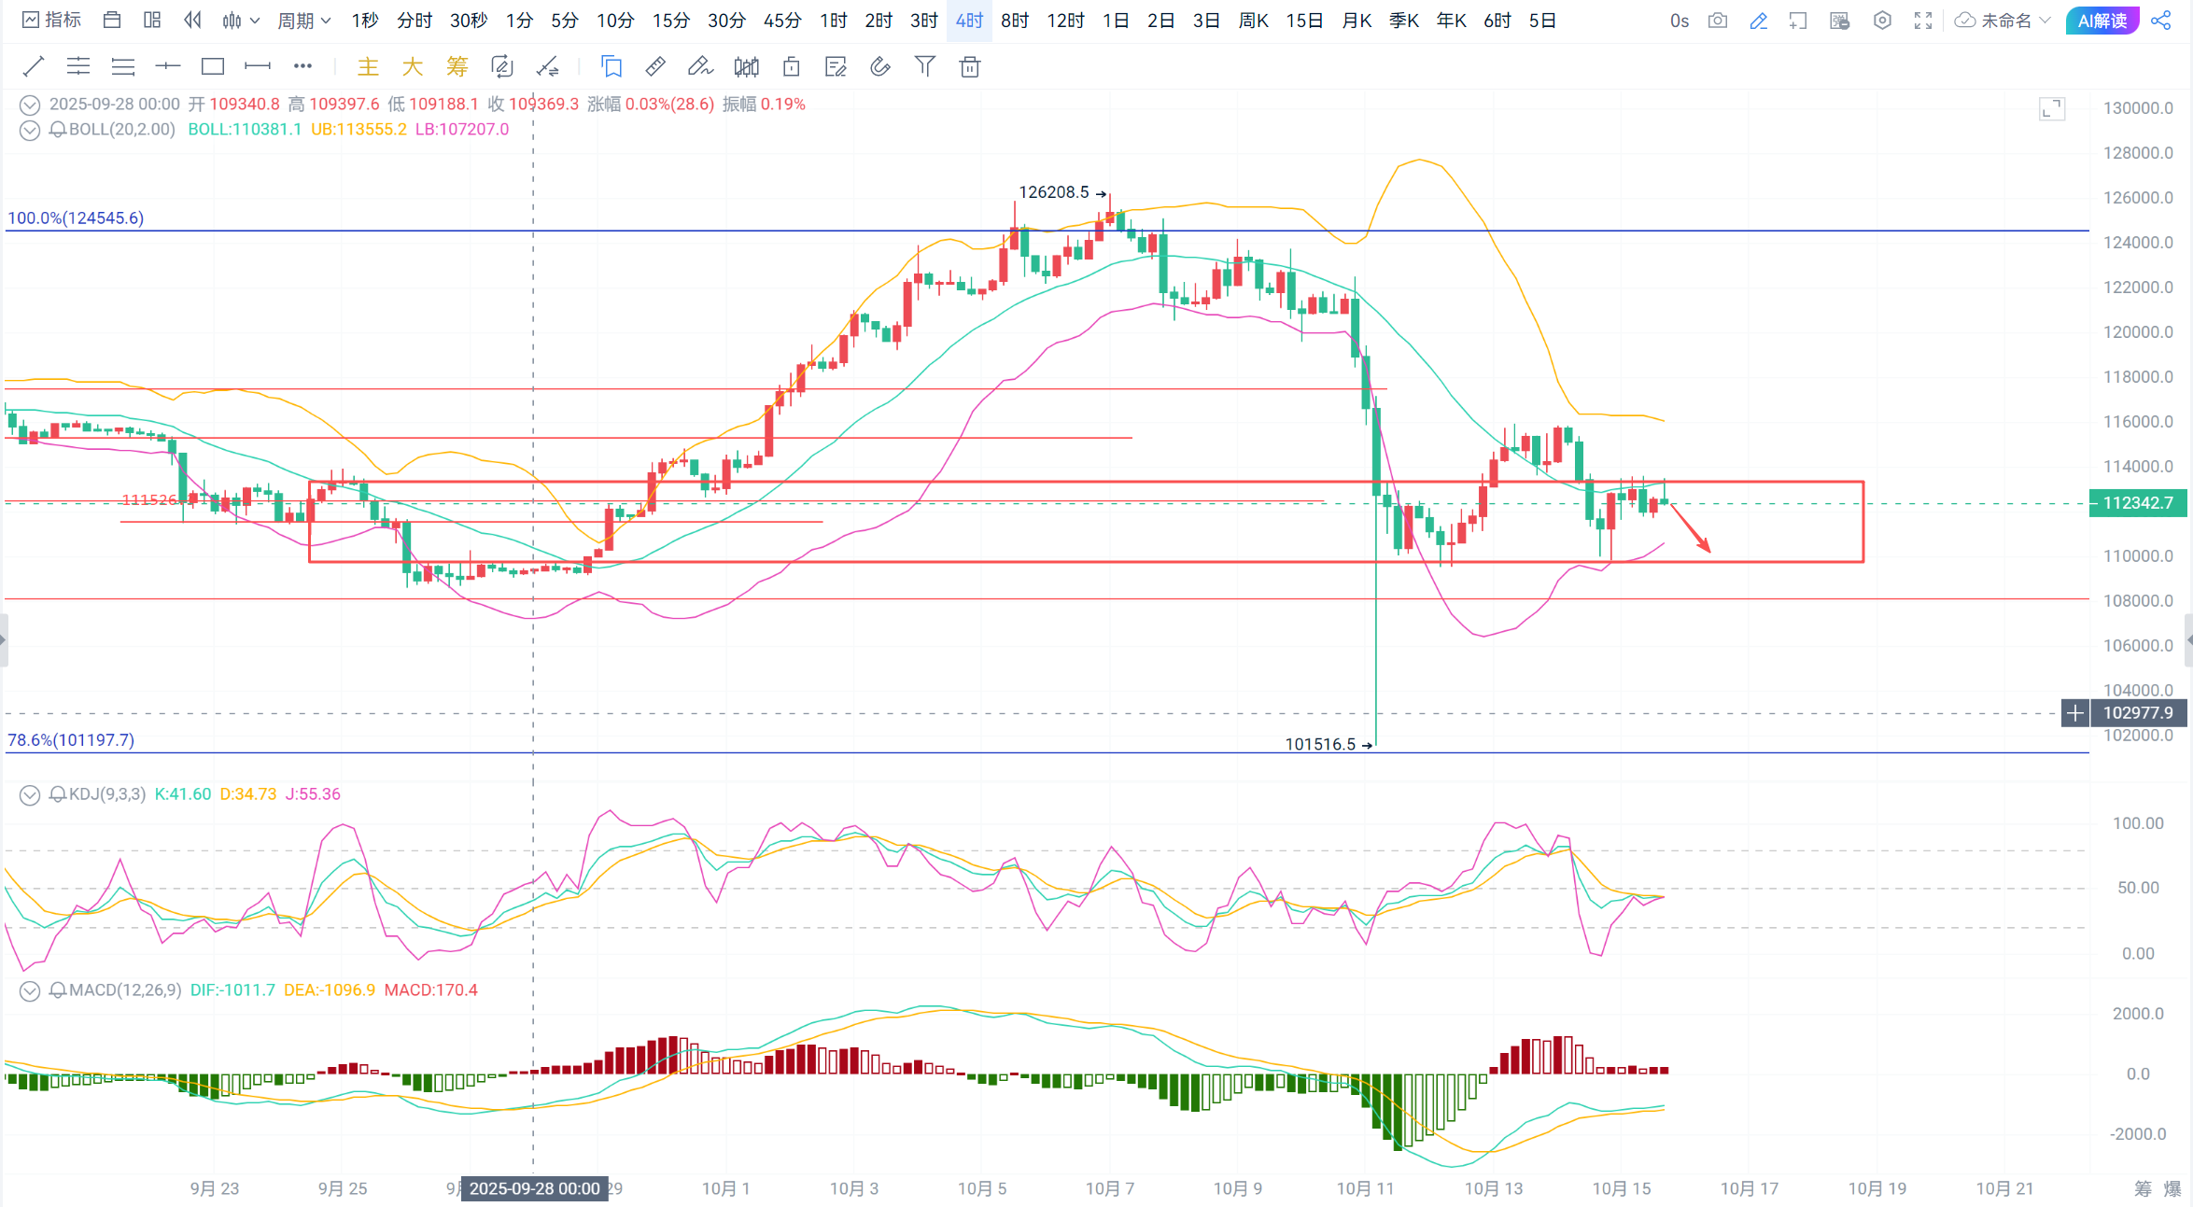Open the 指标 indicators button

52,21
